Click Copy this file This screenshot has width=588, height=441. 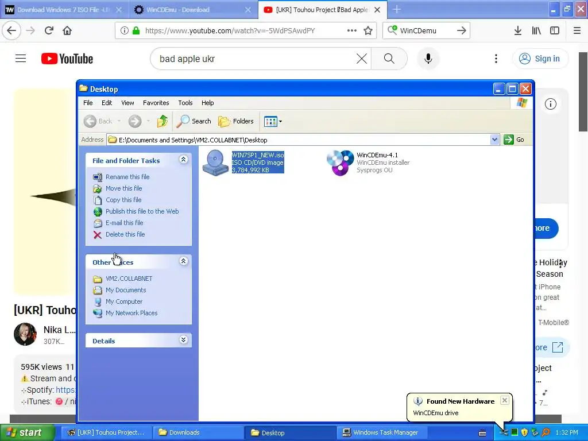[123, 200]
